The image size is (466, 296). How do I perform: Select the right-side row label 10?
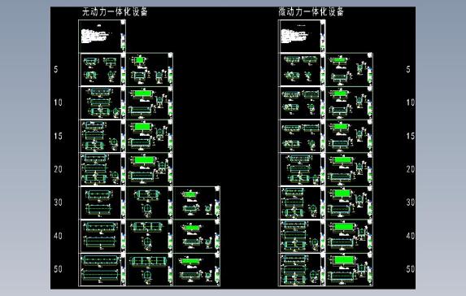(x=411, y=102)
